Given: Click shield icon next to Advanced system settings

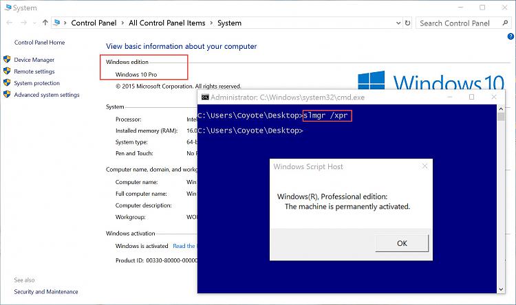Looking at the screenshot, I should click(x=7, y=94).
